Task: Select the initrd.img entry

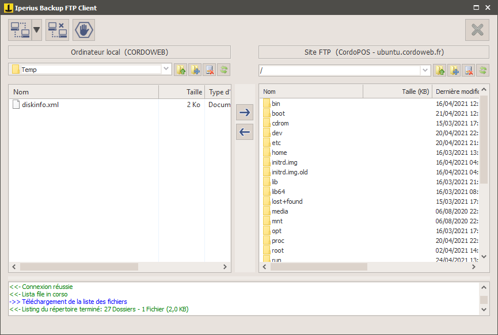Action: [284, 162]
